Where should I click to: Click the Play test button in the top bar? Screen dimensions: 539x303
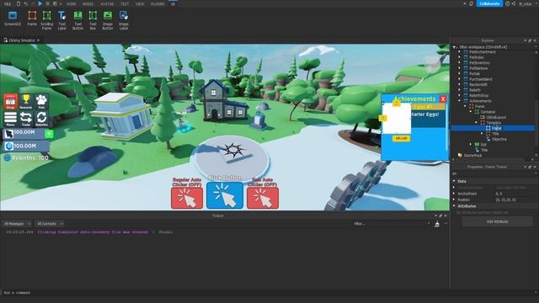tap(40, 3)
